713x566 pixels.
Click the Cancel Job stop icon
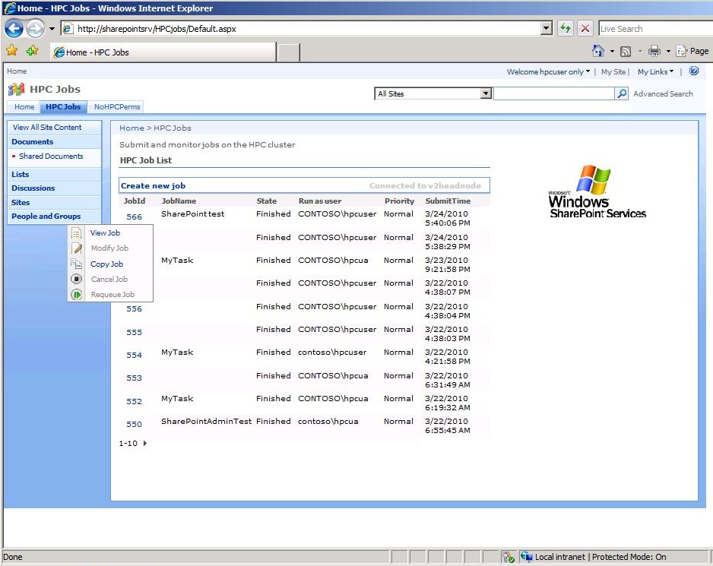76,279
